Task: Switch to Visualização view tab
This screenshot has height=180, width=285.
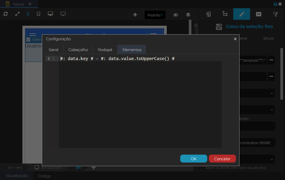Action: pos(17,176)
